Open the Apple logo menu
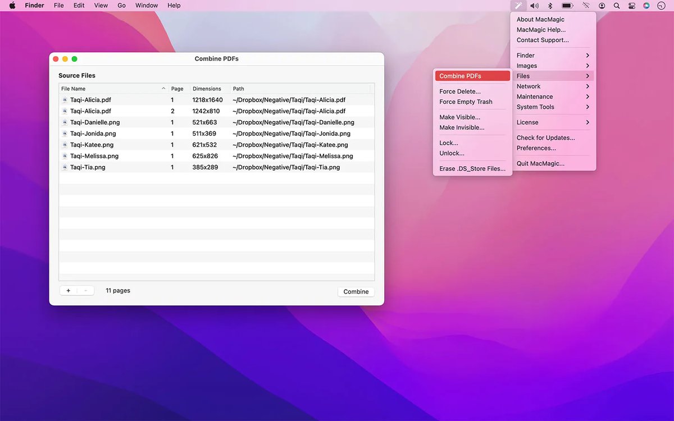The image size is (674, 421). [12, 6]
